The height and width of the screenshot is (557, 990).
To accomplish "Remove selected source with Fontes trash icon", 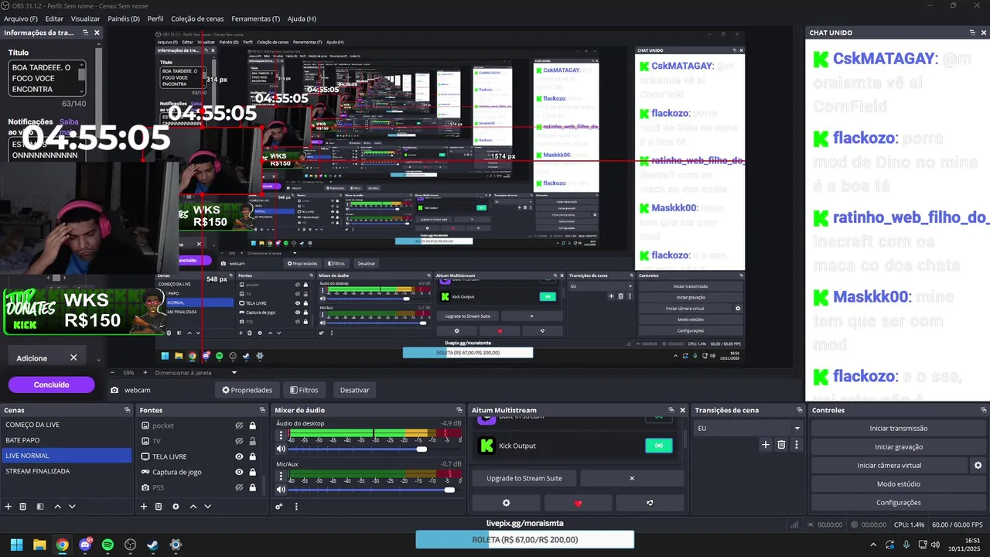I will pyautogui.click(x=159, y=507).
